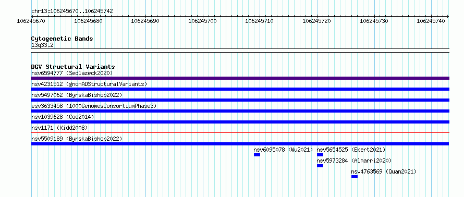The height and width of the screenshot is (197, 464).
Task: Click ruler position 106245690
Action: point(145,21)
